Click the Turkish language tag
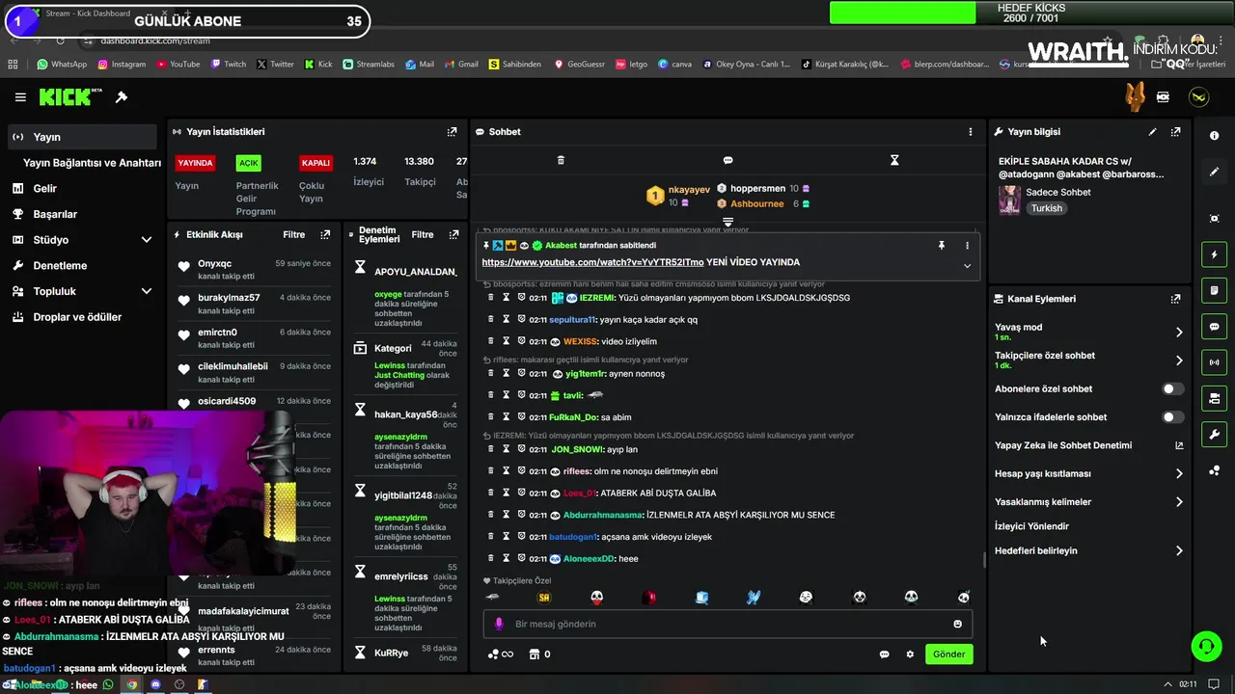Screen dimensions: 1235x694 pos(1046,208)
